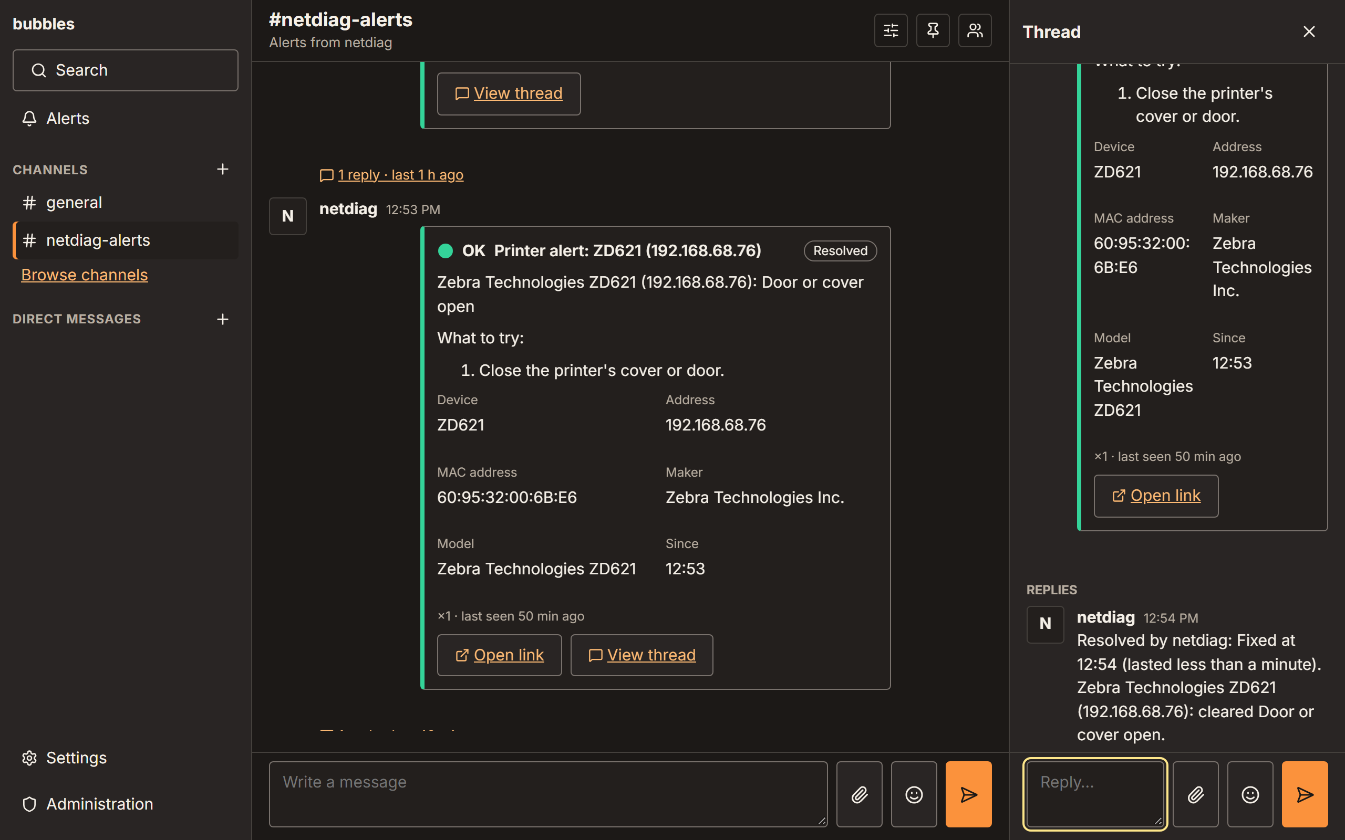Open Settings in the sidebar
1345x840 pixels.
tap(126, 758)
